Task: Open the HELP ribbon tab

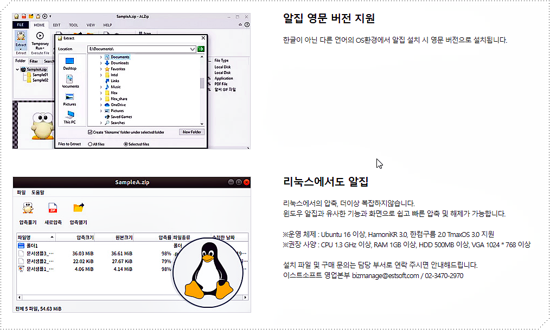Action: [x=107, y=25]
